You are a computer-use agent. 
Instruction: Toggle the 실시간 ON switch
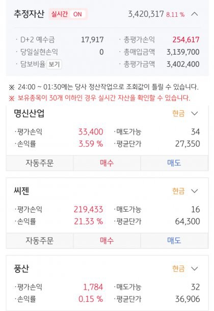[68, 14]
